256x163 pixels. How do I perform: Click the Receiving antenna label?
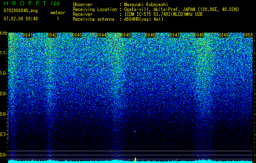tap(94, 19)
